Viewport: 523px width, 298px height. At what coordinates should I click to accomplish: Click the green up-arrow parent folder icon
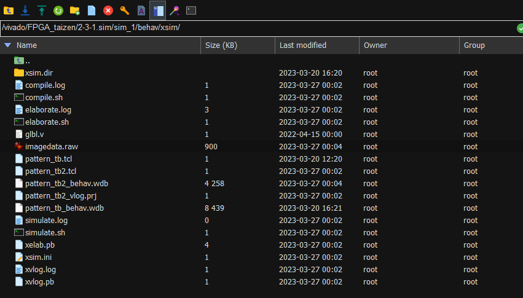[19, 61]
